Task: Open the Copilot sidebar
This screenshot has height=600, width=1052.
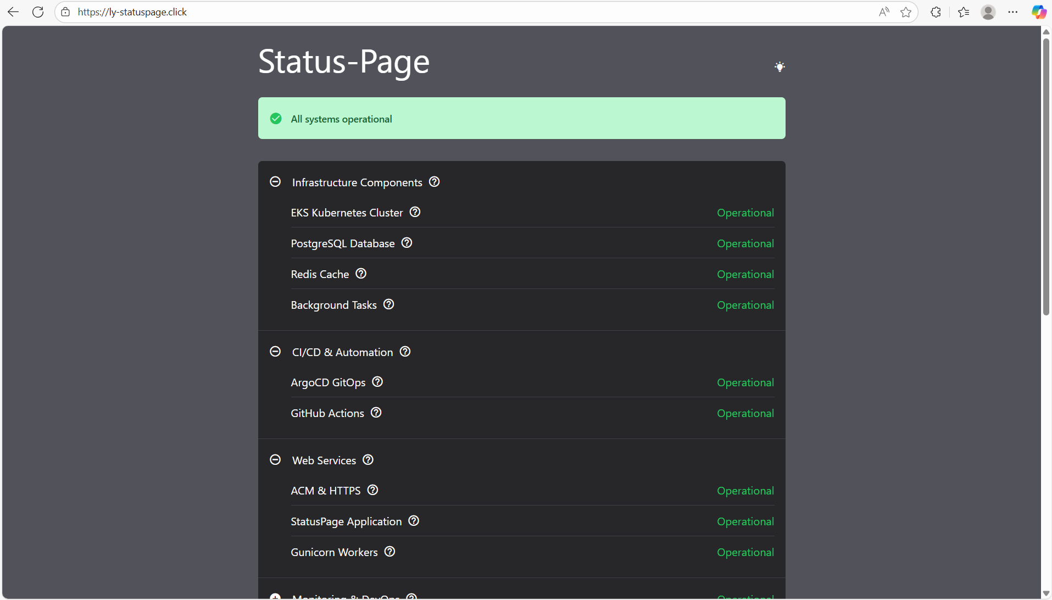Action: (x=1039, y=12)
